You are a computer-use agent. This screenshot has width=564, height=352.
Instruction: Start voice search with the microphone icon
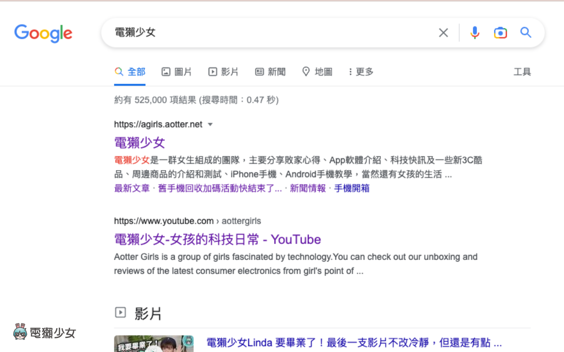[475, 32]
